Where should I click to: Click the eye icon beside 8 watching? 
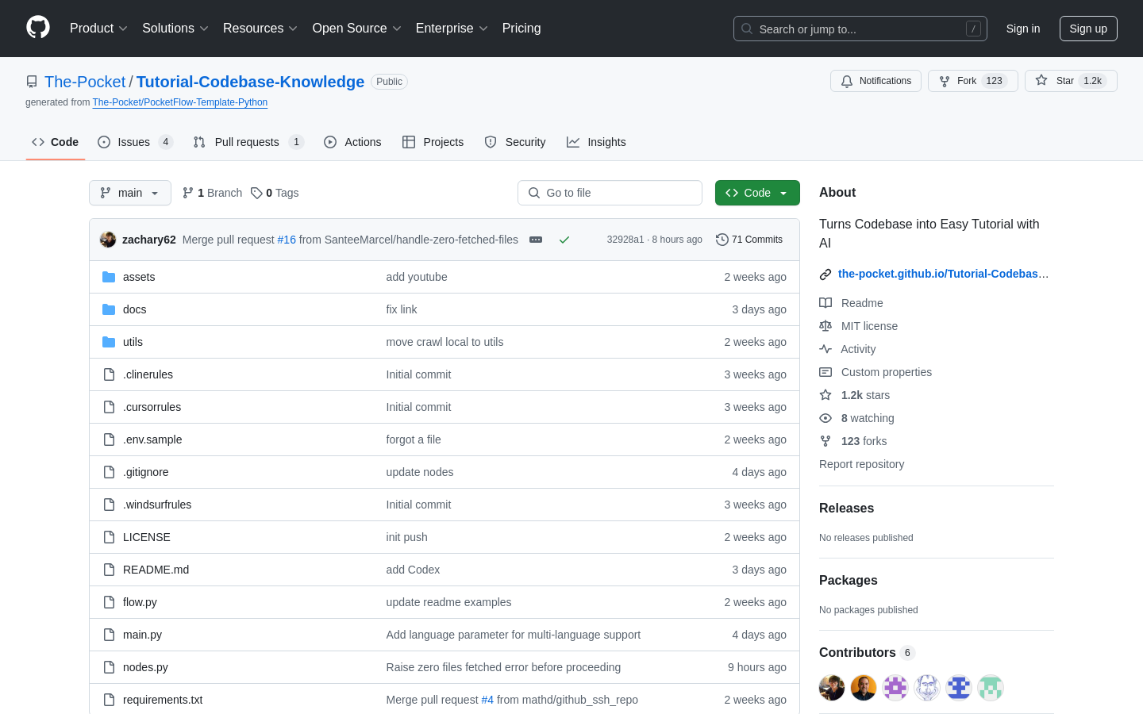click(x=825, y=418)
